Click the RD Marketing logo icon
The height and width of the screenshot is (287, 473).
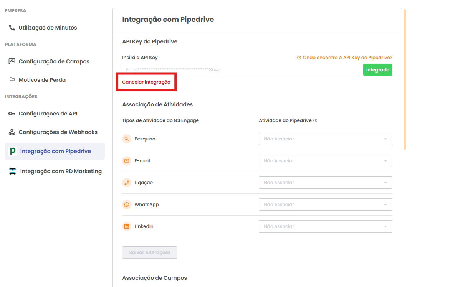[x=13, y=171]
